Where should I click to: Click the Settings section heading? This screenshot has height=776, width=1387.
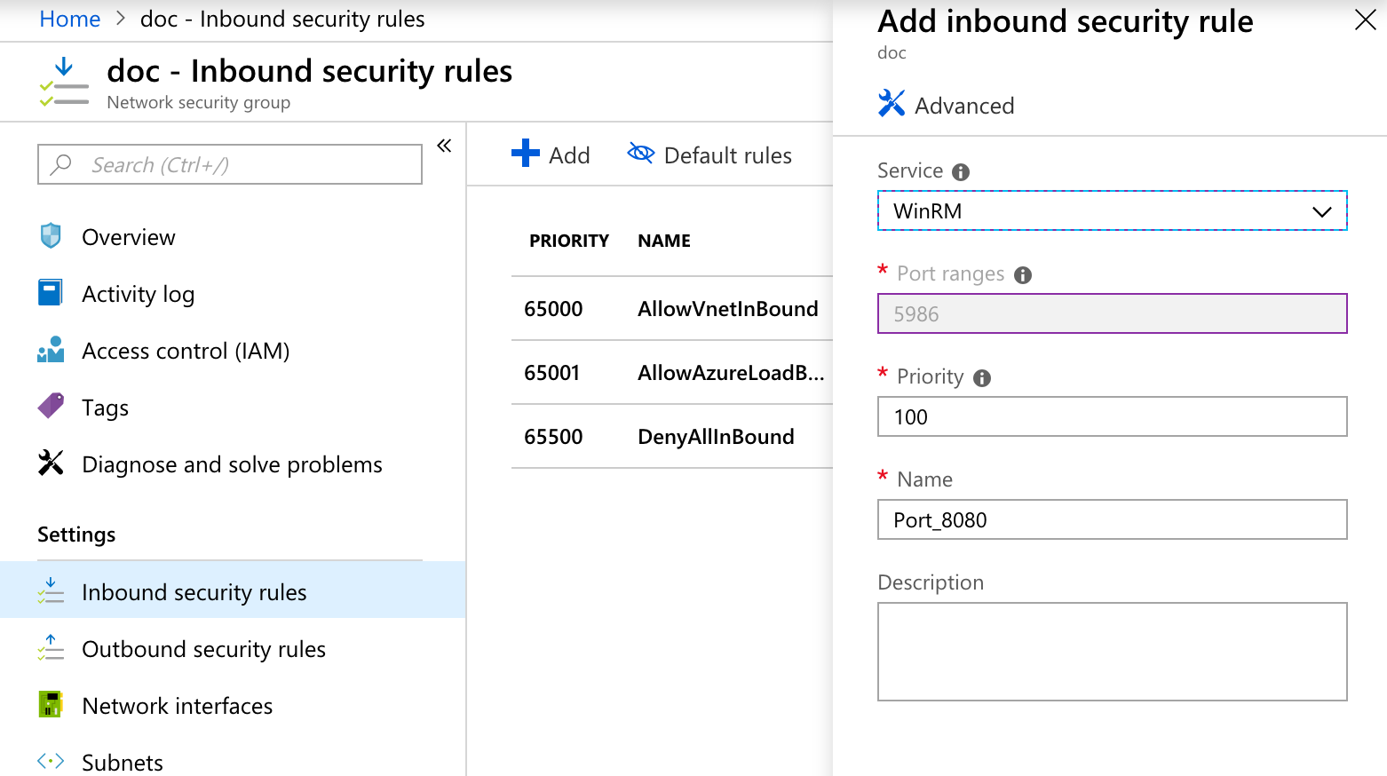(76, 534)
